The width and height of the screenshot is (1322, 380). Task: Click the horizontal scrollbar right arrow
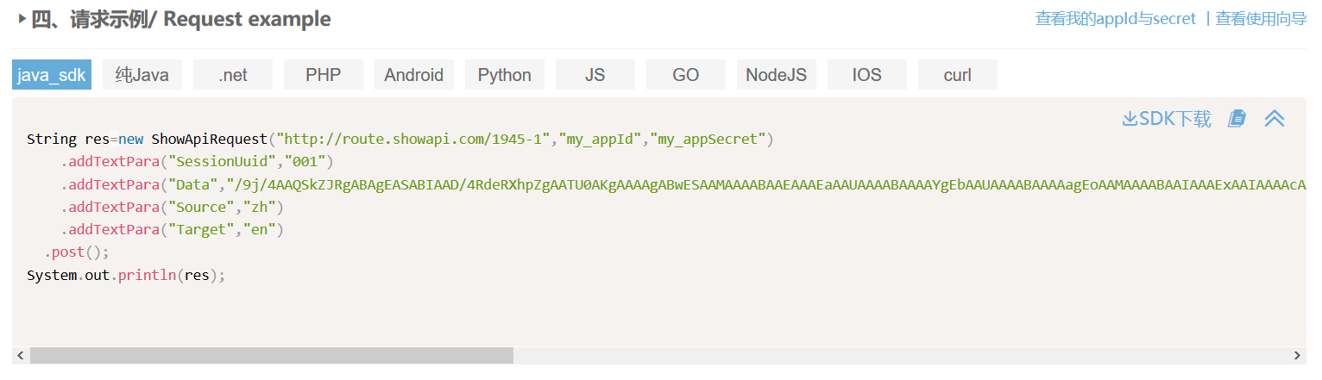(1297, 355)
